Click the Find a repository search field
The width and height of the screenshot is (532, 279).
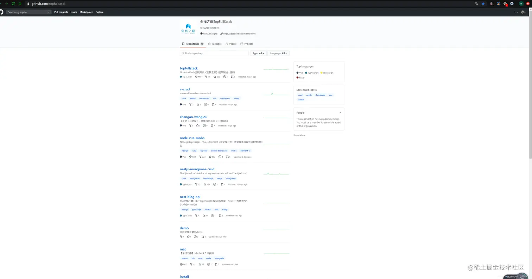(x=214, y=53)
